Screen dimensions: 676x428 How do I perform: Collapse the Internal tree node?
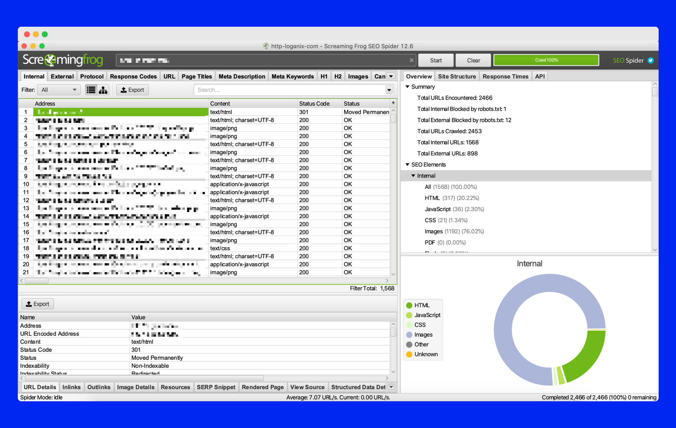point(413,176)
